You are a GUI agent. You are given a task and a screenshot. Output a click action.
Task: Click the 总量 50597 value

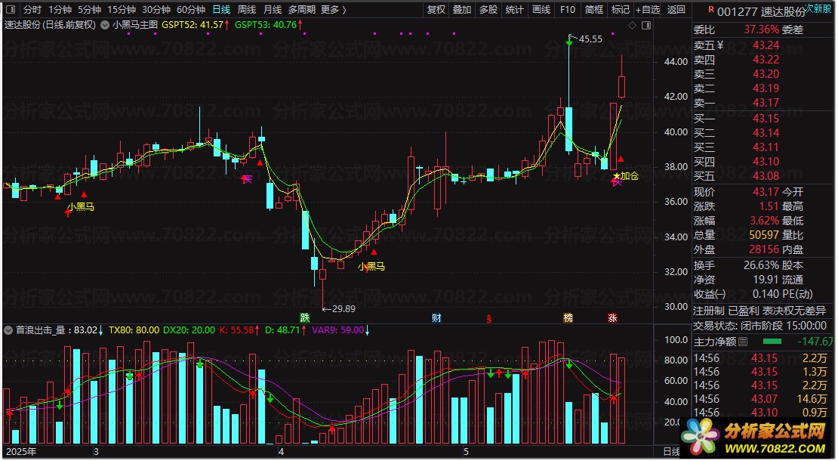coord(764,235)
